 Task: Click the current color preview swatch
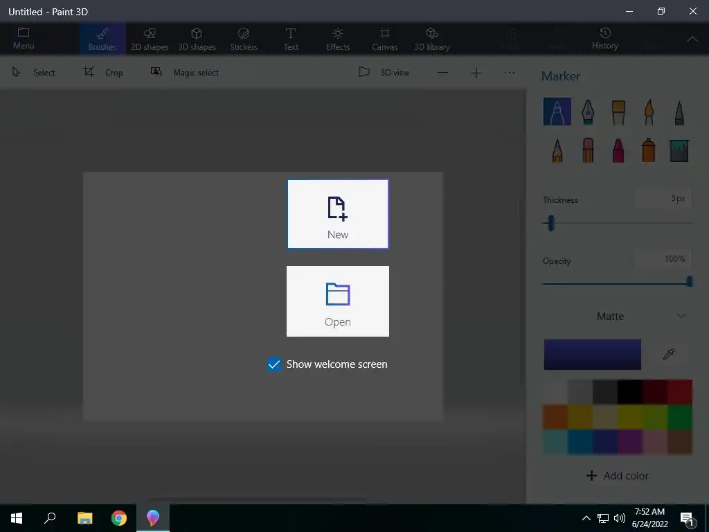coord(593,355)
